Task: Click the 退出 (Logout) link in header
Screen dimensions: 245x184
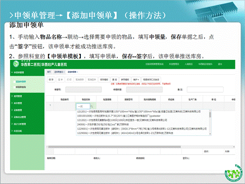Action: pos(220,64)
